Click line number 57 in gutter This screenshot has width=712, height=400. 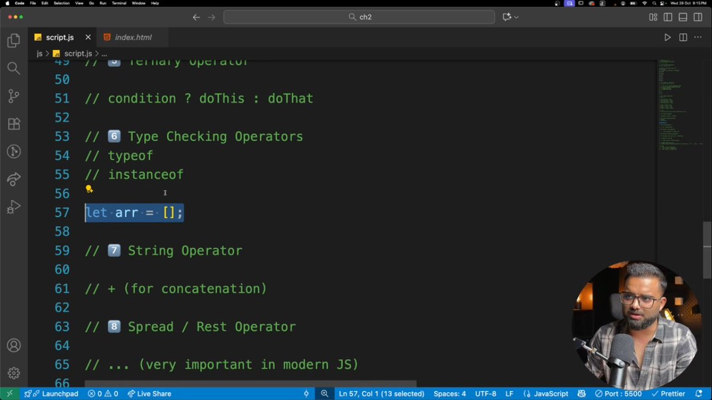click(x=62, y=212)
